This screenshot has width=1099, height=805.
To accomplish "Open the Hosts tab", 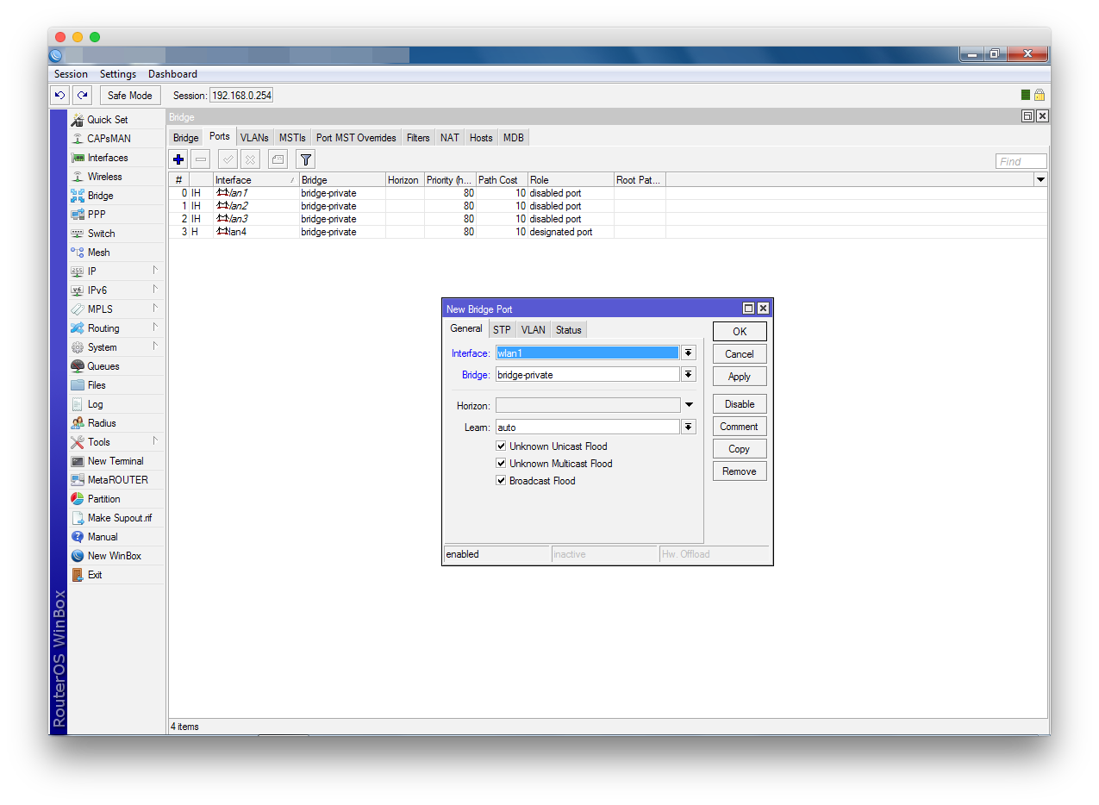I will 481,138.
